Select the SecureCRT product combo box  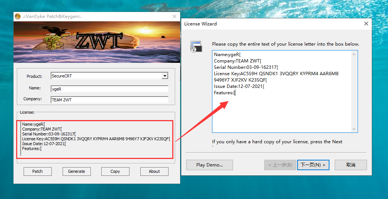click(109, 76)
